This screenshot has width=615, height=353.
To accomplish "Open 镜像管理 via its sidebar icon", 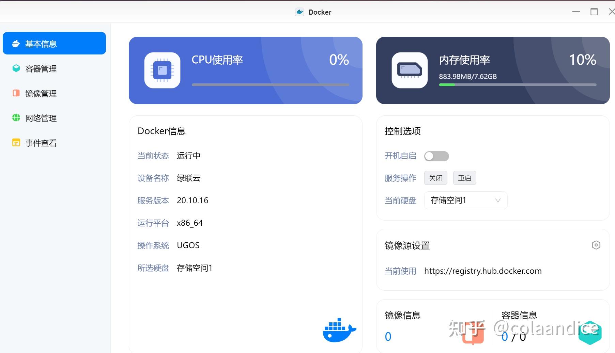I will coord(16,93).
